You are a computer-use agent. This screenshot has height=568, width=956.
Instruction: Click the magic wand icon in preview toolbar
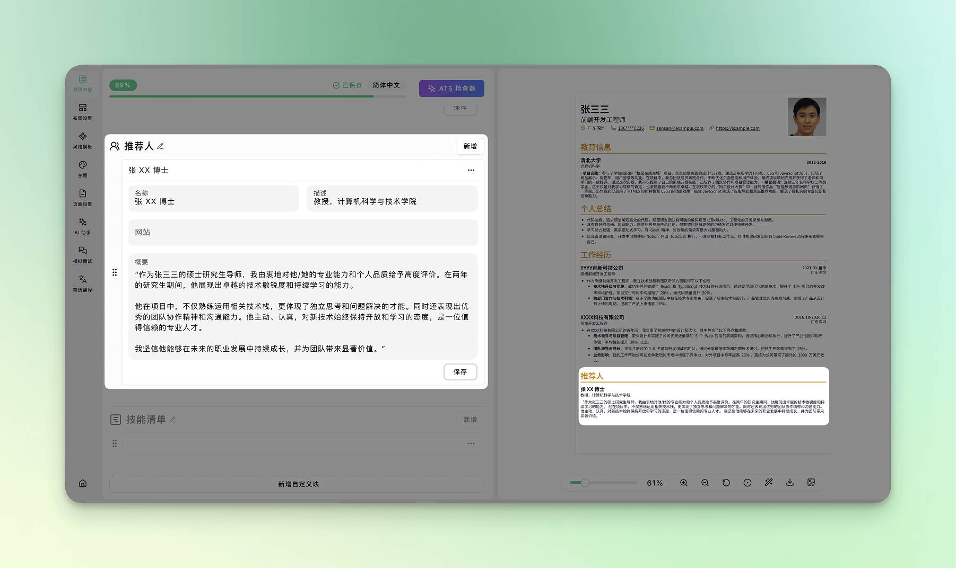point(769,483)
